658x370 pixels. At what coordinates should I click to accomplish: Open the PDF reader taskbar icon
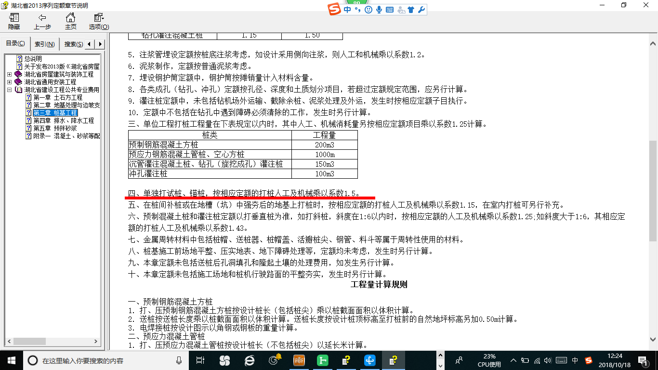point(299,360)
